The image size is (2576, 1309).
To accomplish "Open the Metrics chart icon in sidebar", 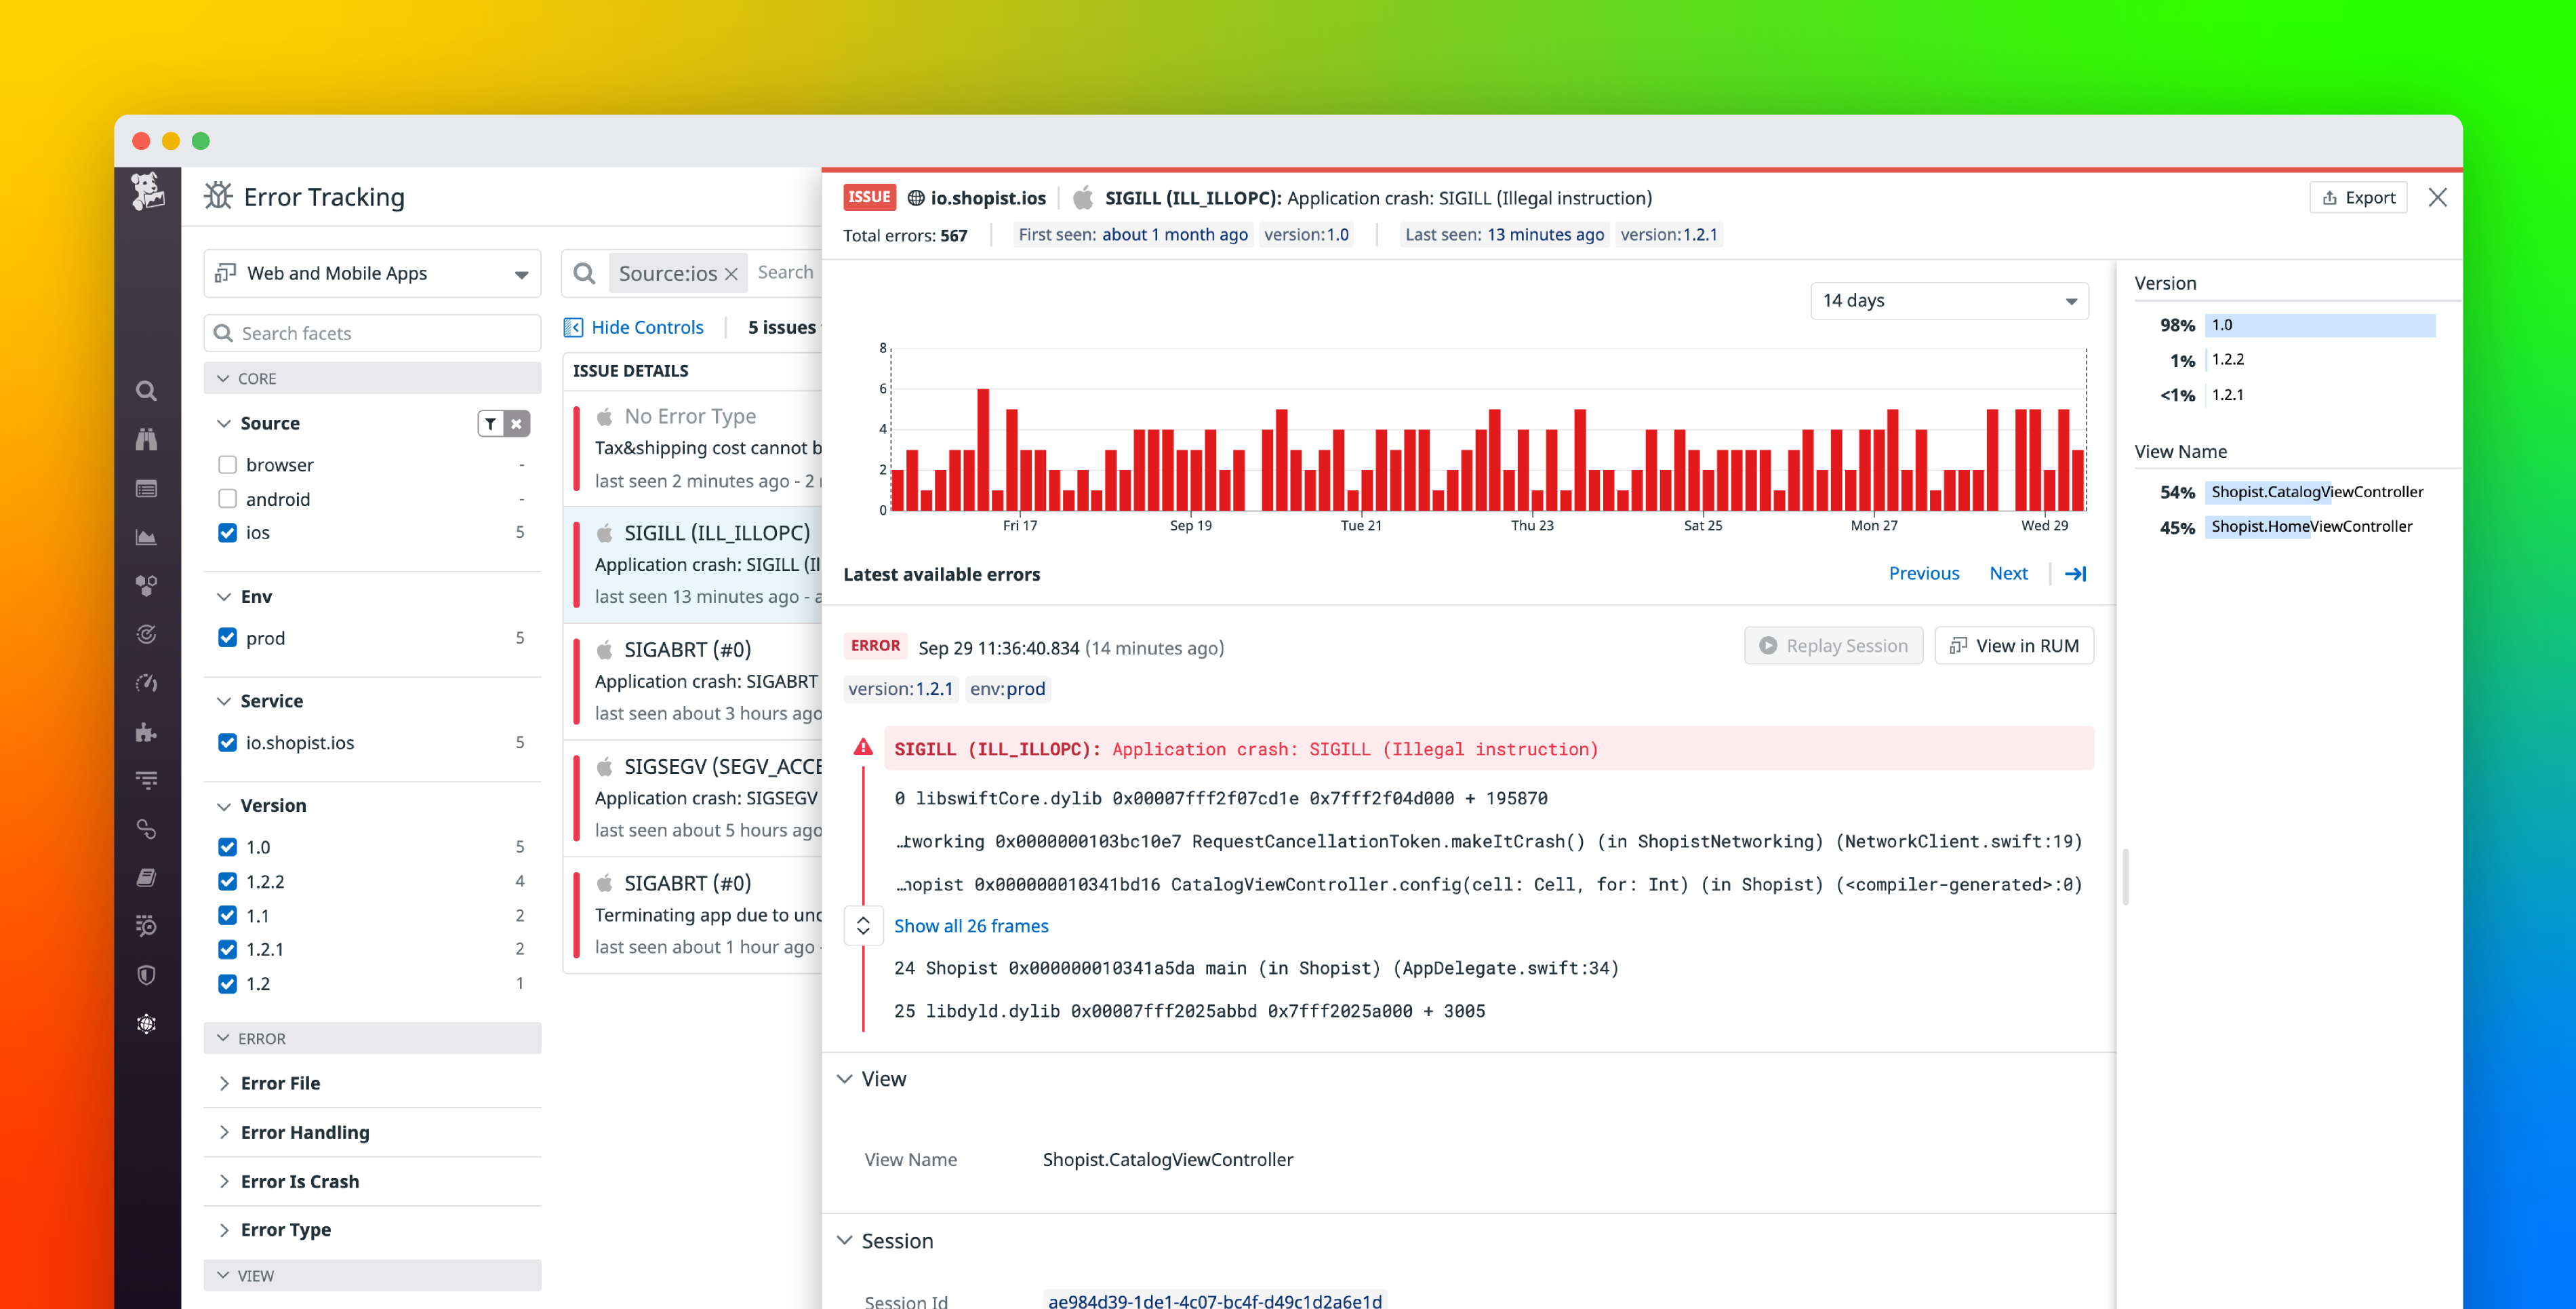I will point(146,537).
